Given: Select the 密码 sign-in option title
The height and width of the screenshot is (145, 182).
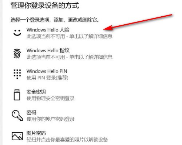Looking at the screenshot, I should [x=31, y=113].
